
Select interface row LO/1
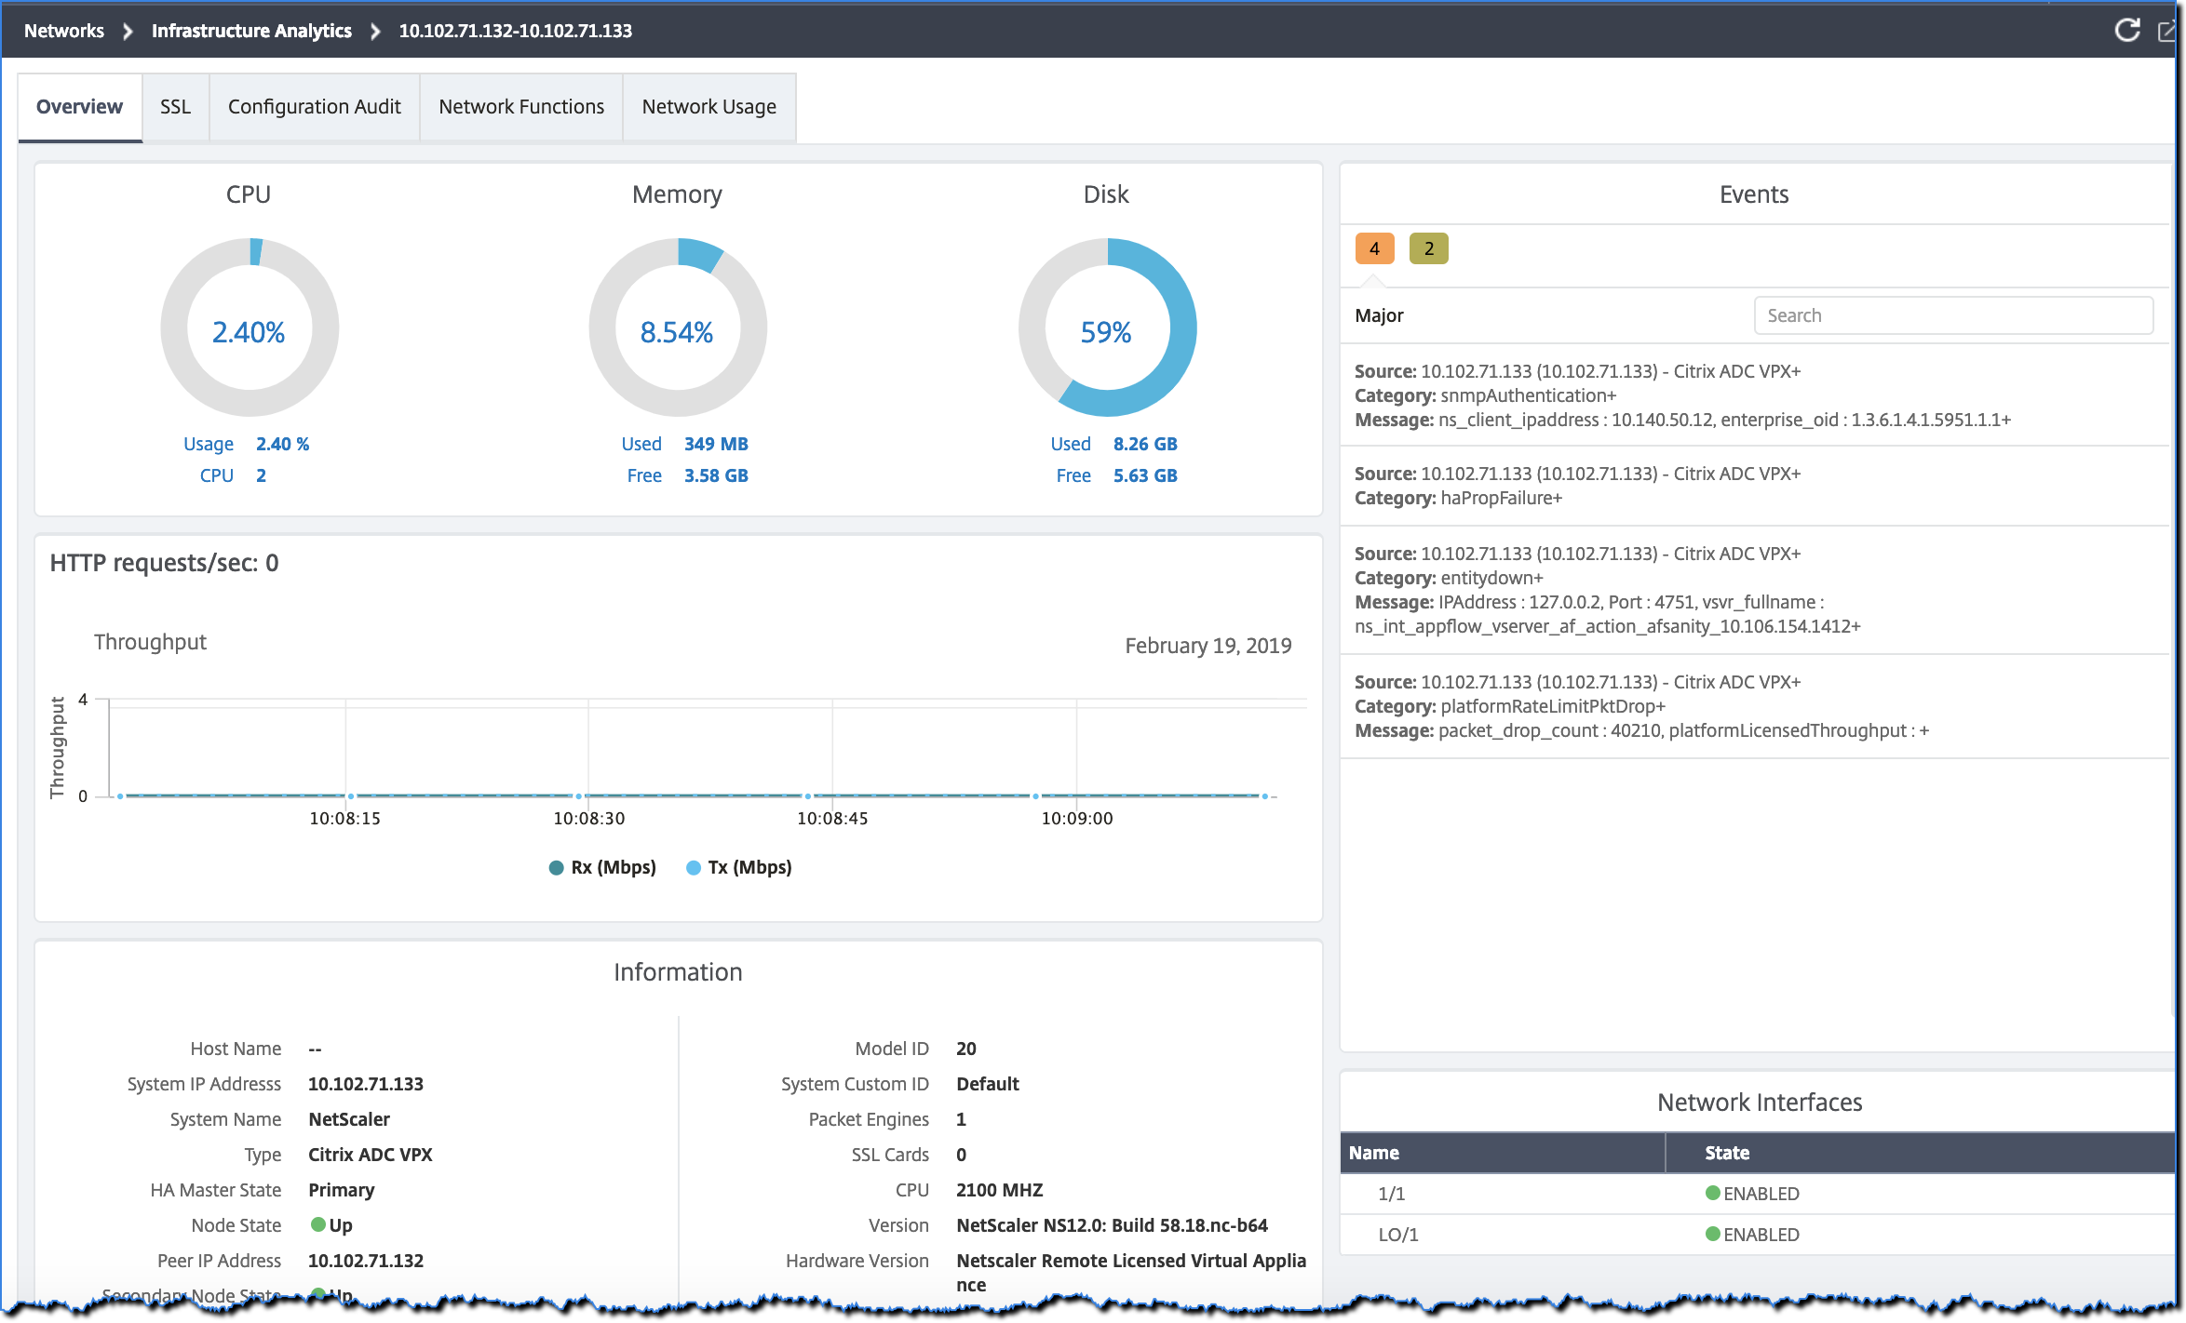(x=1758, y=1235)
